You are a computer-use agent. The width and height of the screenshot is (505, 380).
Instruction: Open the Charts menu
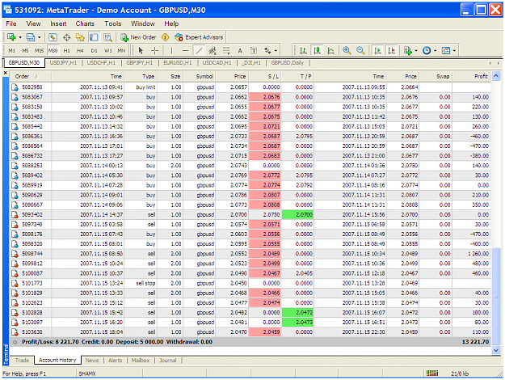coord(85,23)
